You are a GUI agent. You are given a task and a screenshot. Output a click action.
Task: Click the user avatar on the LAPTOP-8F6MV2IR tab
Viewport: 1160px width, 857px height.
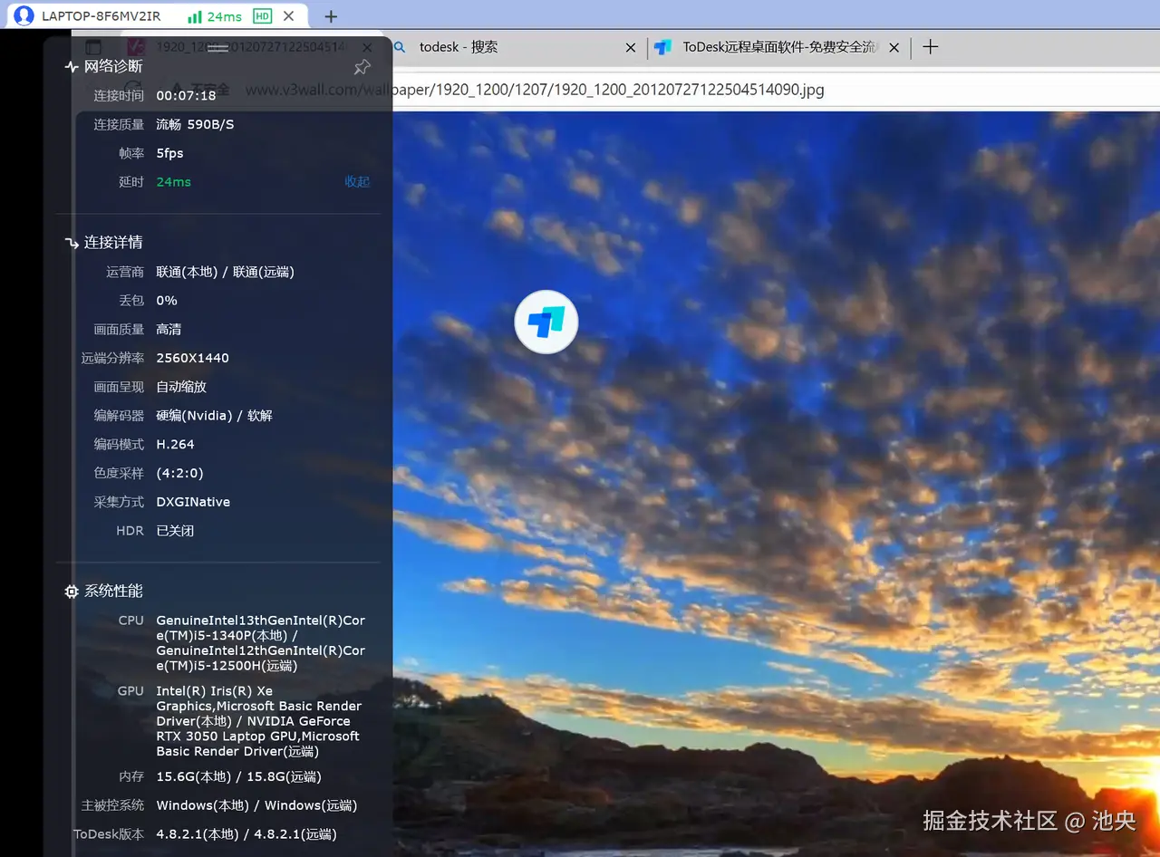pyautogui.click(x=24, y=15)
